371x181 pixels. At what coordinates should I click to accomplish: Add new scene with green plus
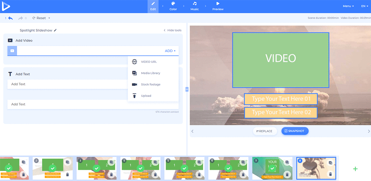point(355,169)
